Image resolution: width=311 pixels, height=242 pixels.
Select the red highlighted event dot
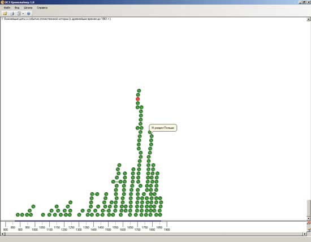137,99
